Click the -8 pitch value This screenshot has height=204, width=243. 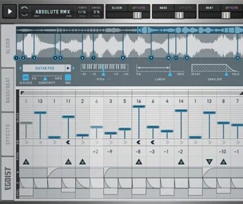click(138, 152)
